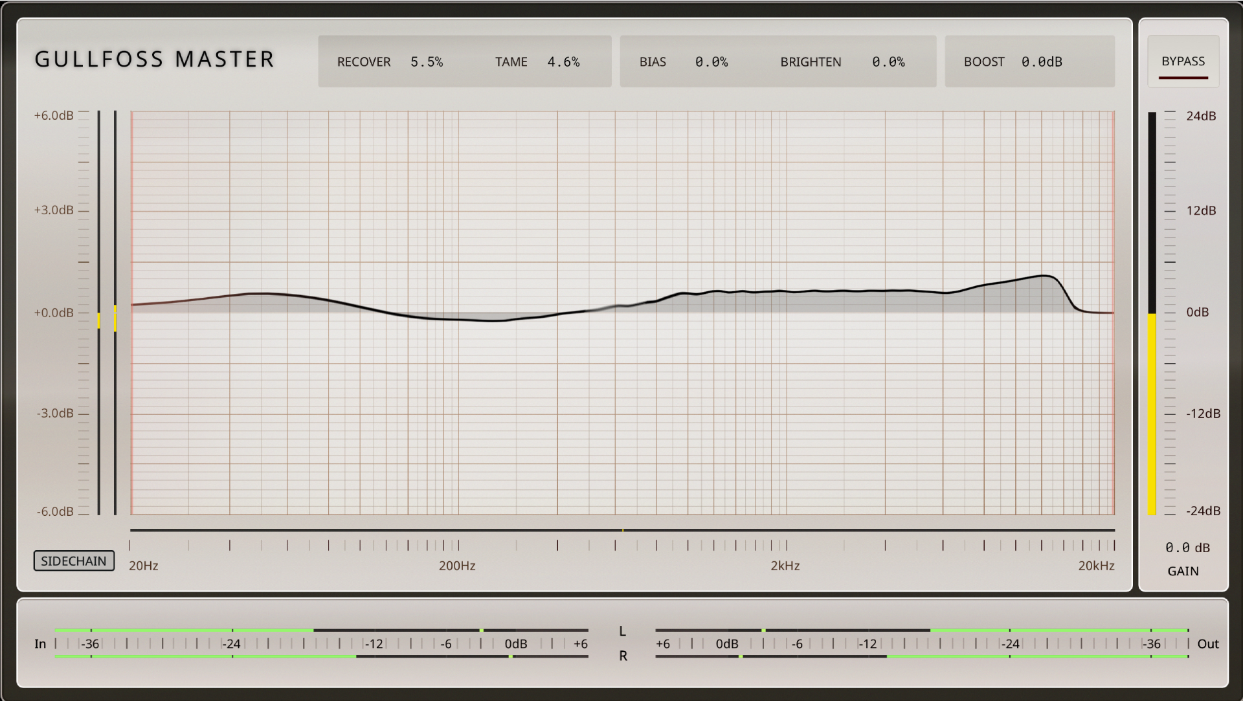Viewport: 1243px width, 701px height.
Task: Click the 12dB gain scale label
Action: [1201, 210]
